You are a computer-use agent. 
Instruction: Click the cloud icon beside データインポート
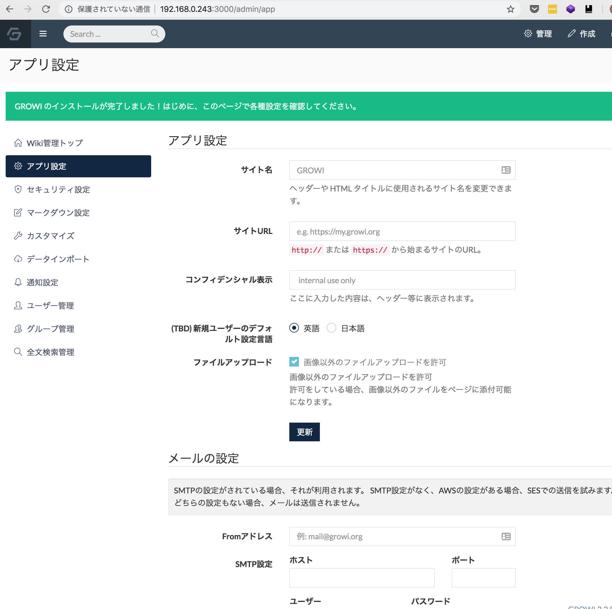tap(18, 259)
